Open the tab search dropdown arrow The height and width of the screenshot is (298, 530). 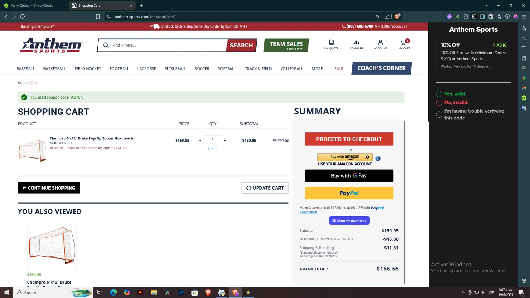(x=487, y=6)
